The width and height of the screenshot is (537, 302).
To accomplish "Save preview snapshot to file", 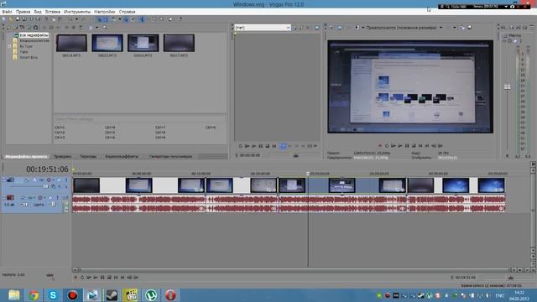I will (x=469, y=28).
